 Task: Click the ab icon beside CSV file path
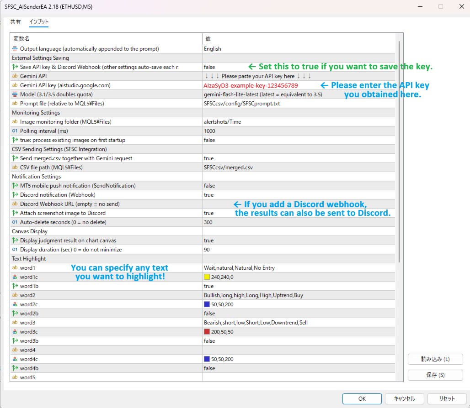[15, 167]
